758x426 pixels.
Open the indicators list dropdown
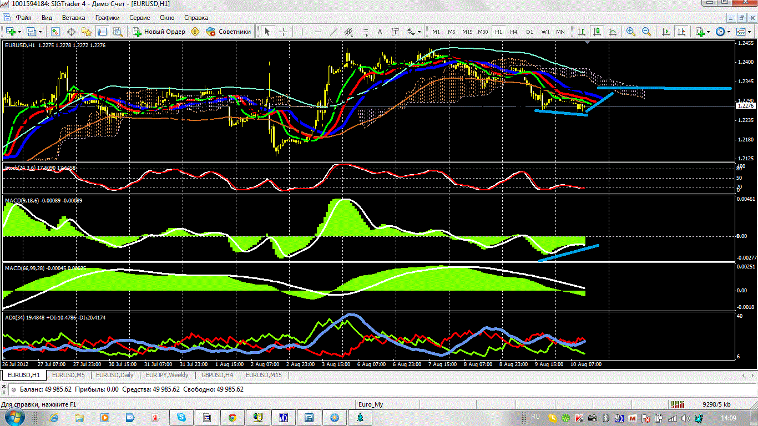[709, 32]
